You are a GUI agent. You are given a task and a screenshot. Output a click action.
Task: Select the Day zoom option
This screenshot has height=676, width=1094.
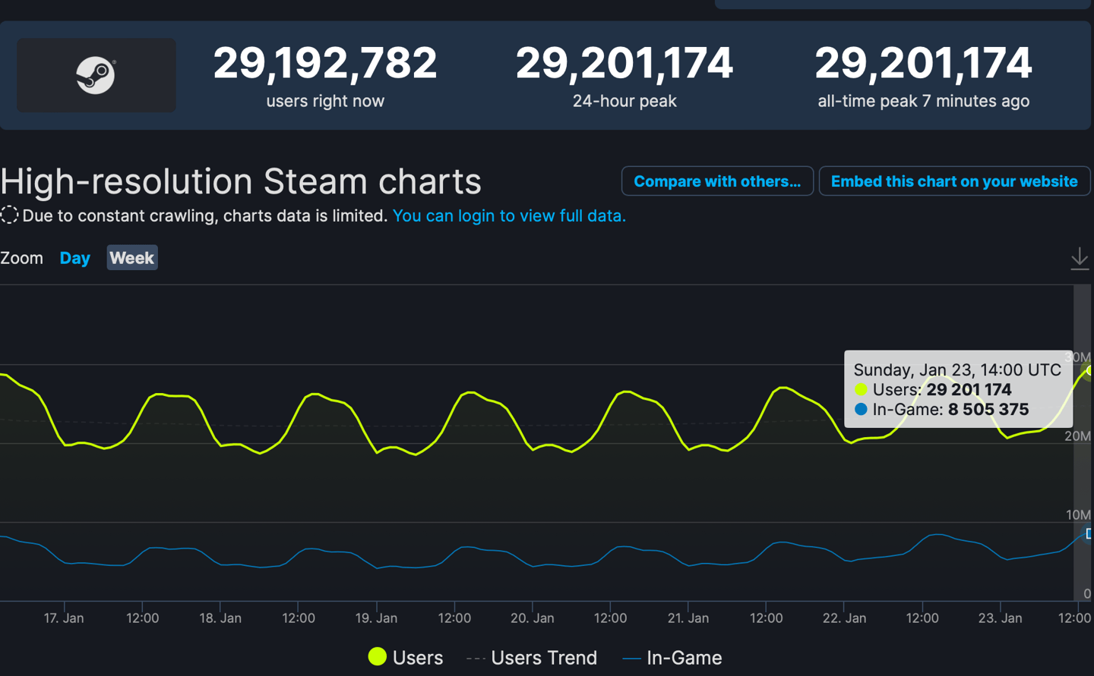(x=74, y=258)
